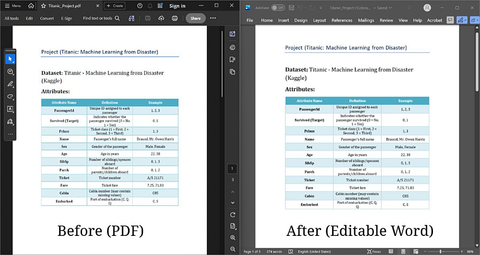
Task: Click Sign in in Acrobat
Action: (177, 6)
